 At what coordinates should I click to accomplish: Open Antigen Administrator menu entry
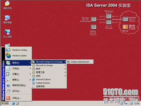coord(80,62)
